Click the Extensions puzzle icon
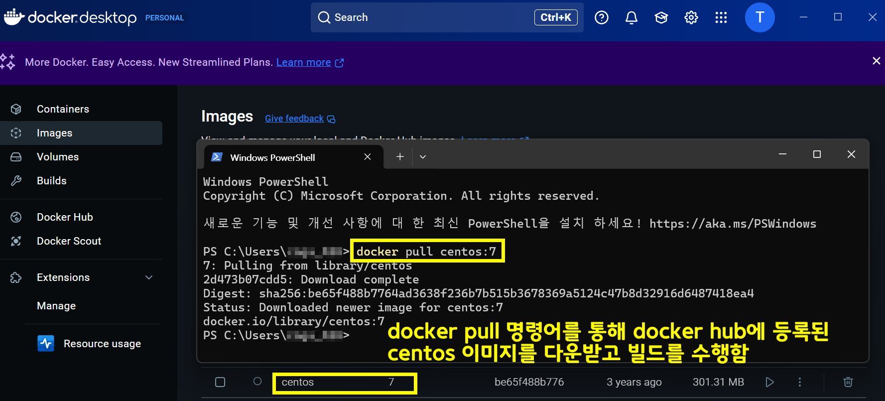The height and width of the screenshot is (401, 885). (x=16, y=277)
